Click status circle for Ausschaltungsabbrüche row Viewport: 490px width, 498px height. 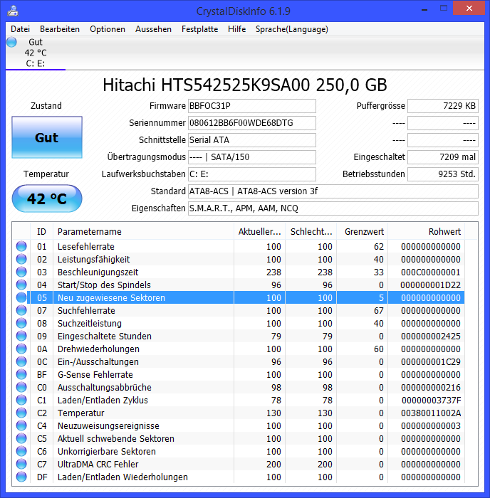[x=21, y=387]
